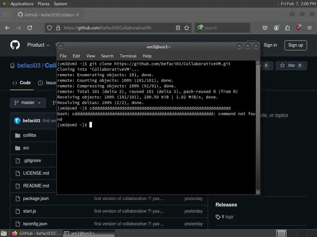Switch to vm3@vm3 terminal taskbar entry

click(x=88, y=233)
